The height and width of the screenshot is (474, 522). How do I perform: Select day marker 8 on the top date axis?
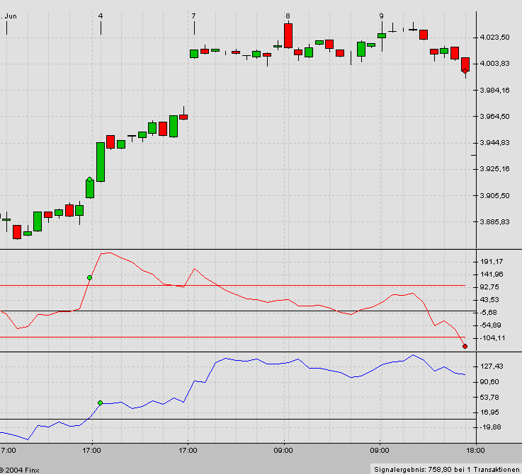(x=288, y=16)
